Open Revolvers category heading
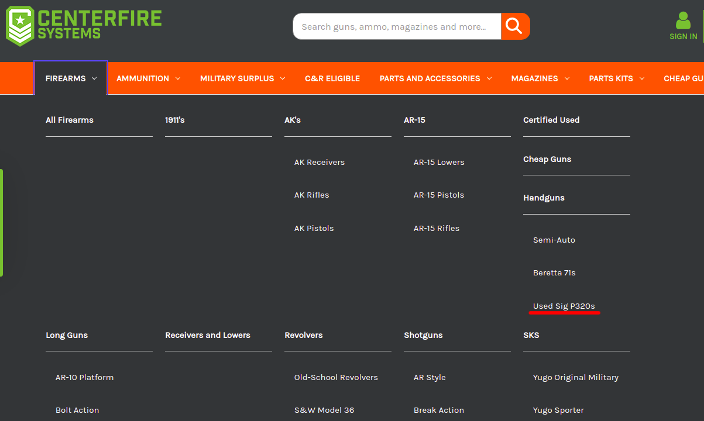Viewport: 704px width, 421px height. tap(304, 335)
